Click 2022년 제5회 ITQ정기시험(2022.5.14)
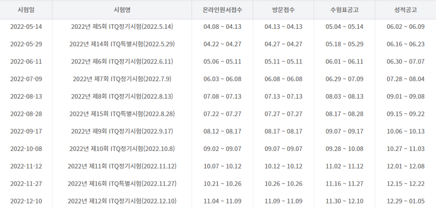The width and height of the screenshot is (436, 209). (x=122, y=27)
